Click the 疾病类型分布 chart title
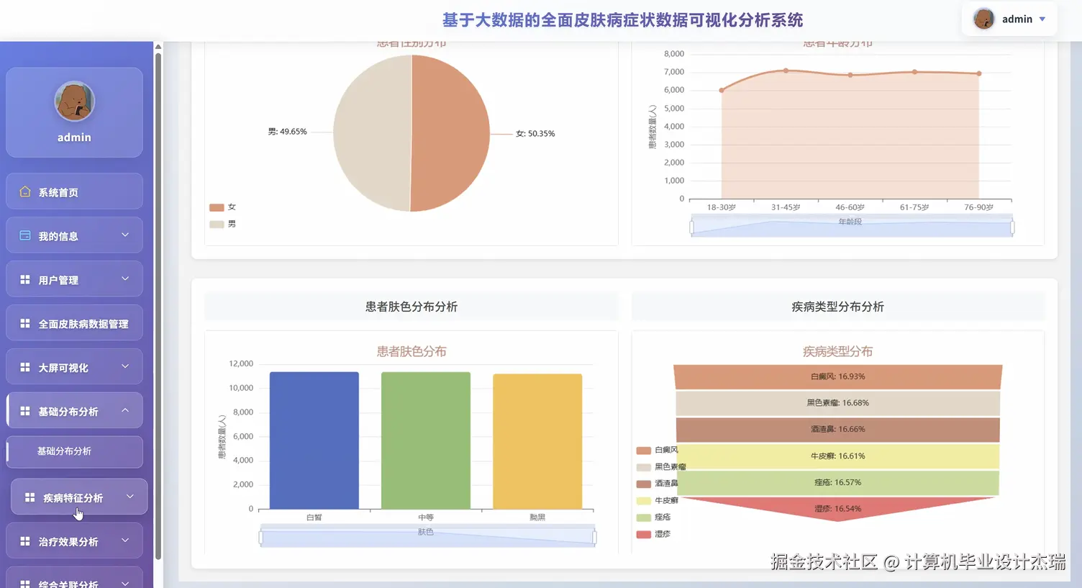 [837, 351]
